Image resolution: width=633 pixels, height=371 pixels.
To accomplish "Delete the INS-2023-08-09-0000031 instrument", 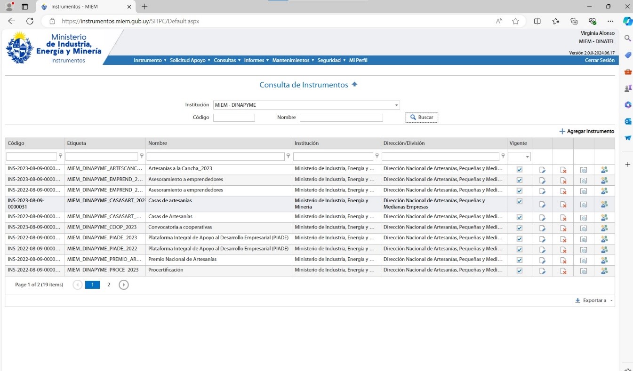I will 563,204.
